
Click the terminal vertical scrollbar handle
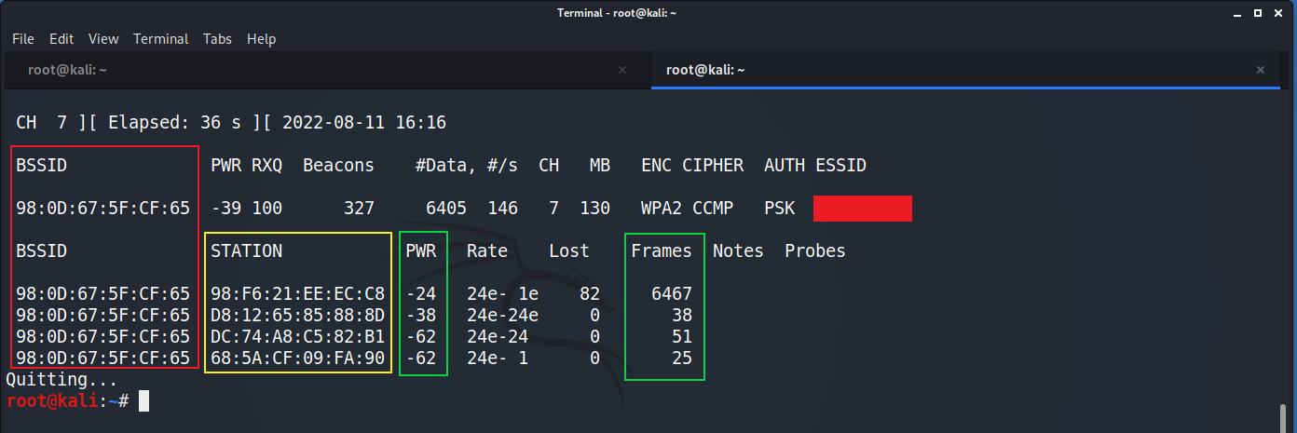(1284, 416)
